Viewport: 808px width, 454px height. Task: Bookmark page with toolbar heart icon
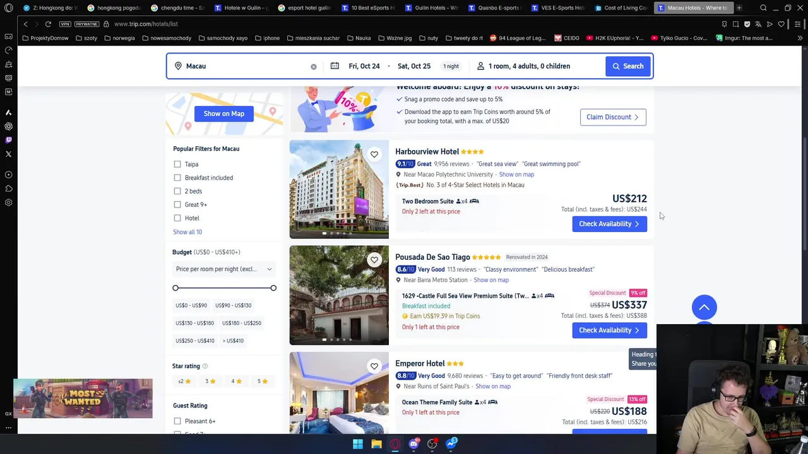(781, 24)
